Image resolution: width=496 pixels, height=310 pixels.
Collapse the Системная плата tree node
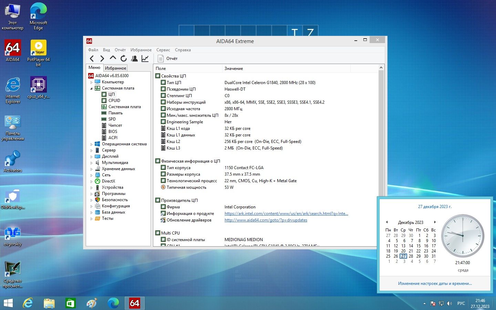91,89
